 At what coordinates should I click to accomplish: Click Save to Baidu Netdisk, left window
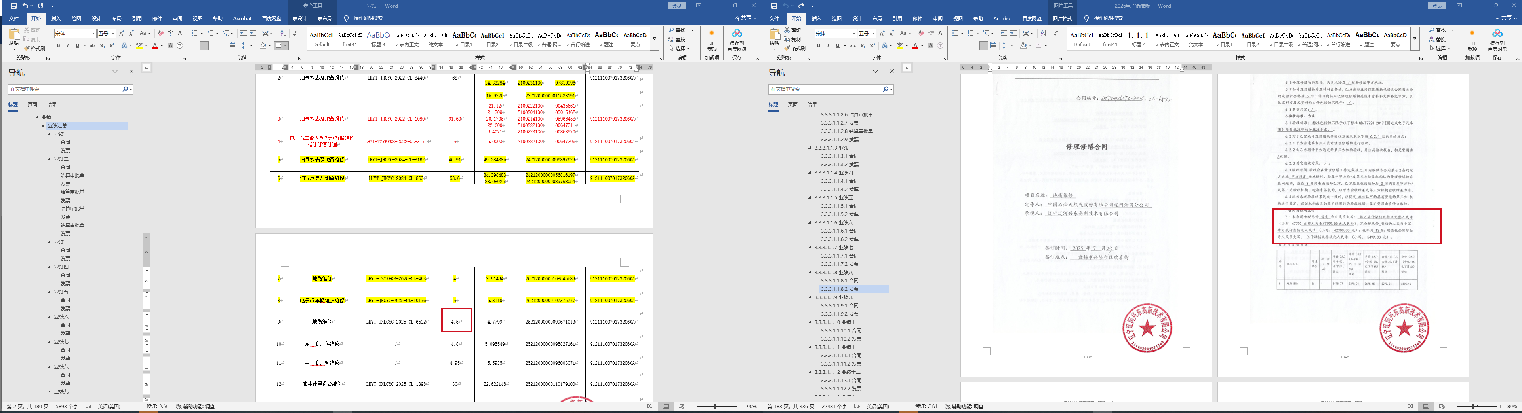click(737, 39)
